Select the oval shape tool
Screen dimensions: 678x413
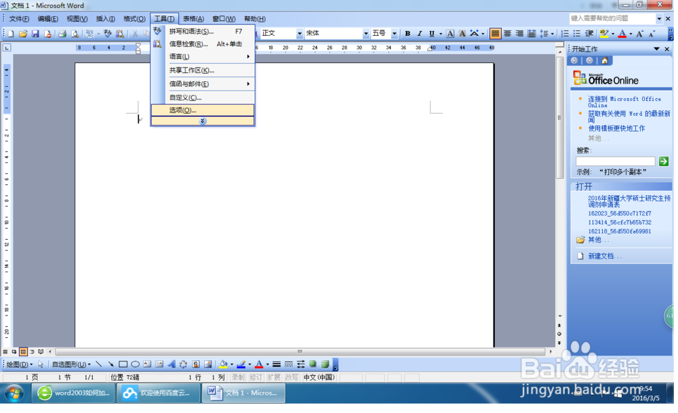(x=134, y=364)
